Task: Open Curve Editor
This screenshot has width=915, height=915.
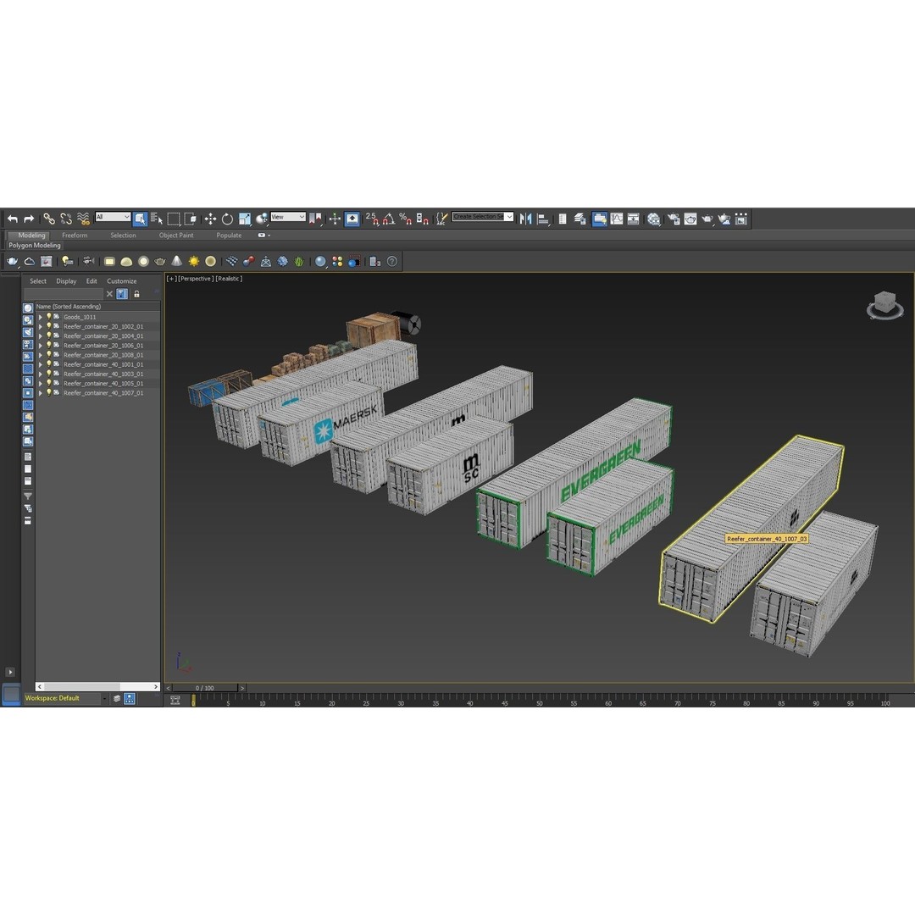Action: click(x=616, y=219)
